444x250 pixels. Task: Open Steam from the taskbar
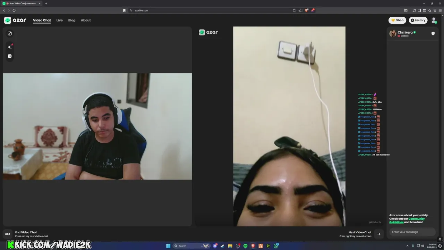[222, 246]
